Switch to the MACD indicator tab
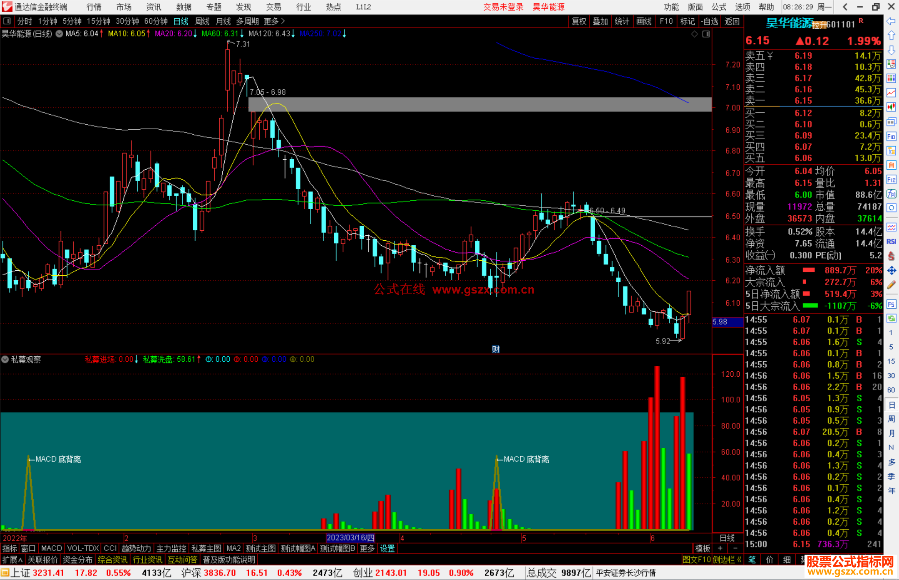This screenshot has height=580, width=899. tap(51, 548)
